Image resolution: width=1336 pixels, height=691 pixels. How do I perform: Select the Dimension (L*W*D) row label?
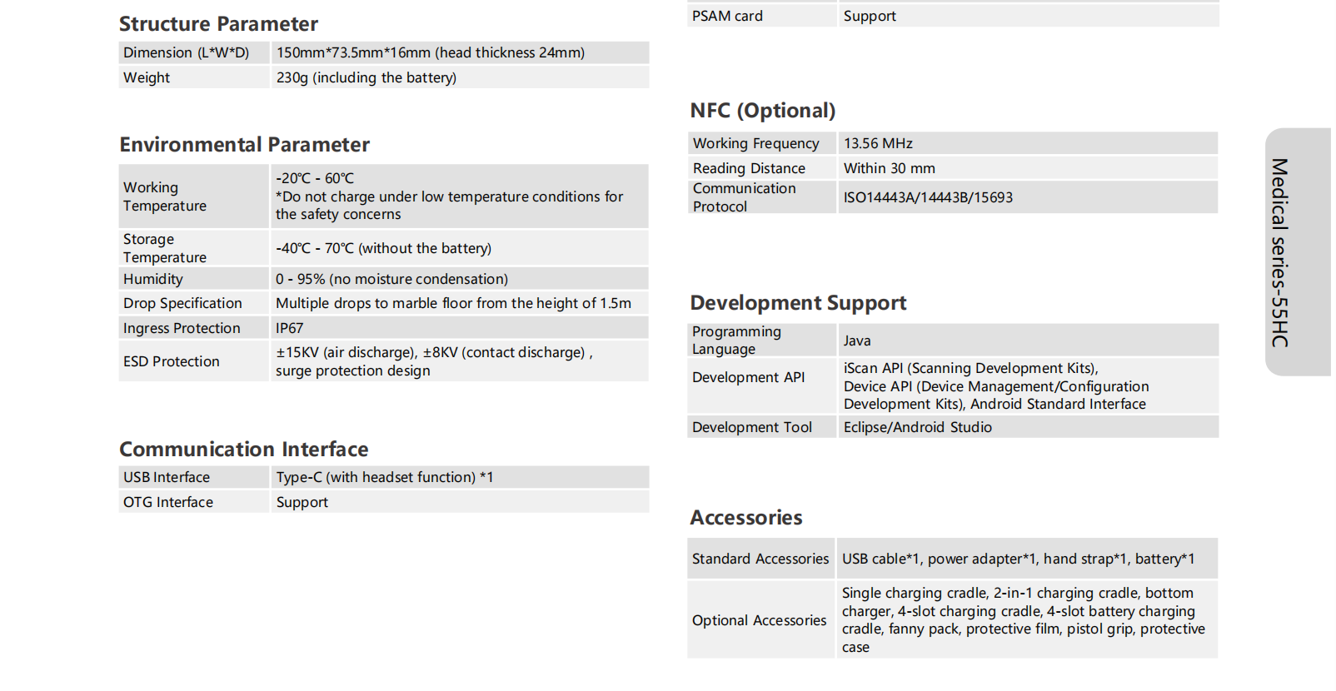coord(186,53)
